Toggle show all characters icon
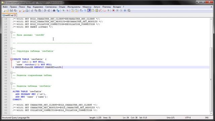Viewport: 215px width, 121px height. 85,10
